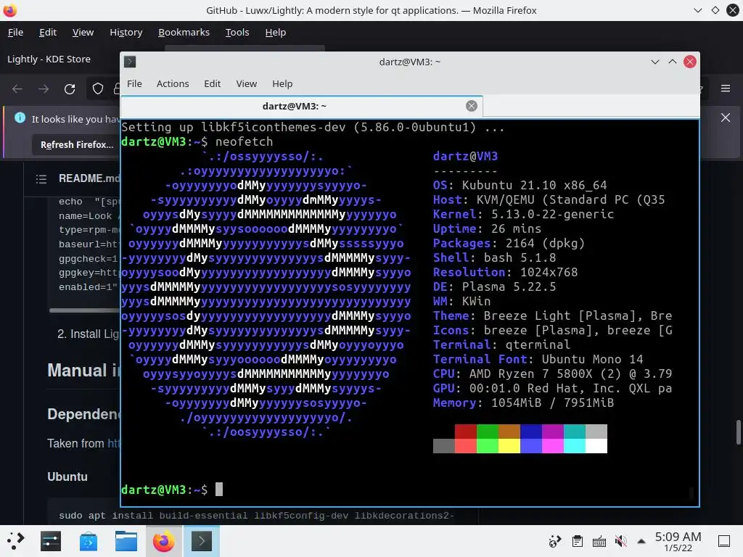Open Firefox Bookmarks menu
The width and height of the screenshot is (743, 557).
pos(184,32)
